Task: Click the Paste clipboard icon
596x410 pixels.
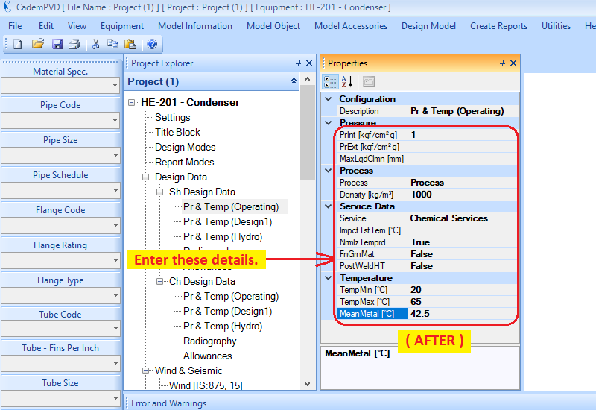Action: [x=130, y=45]
